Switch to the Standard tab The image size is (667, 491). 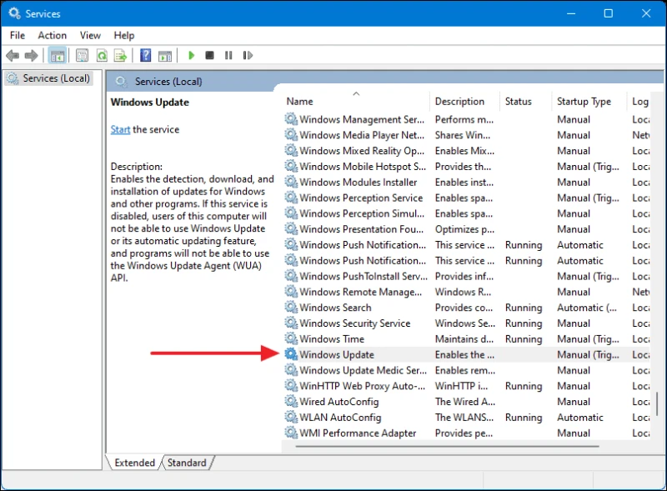click(187, 463)
